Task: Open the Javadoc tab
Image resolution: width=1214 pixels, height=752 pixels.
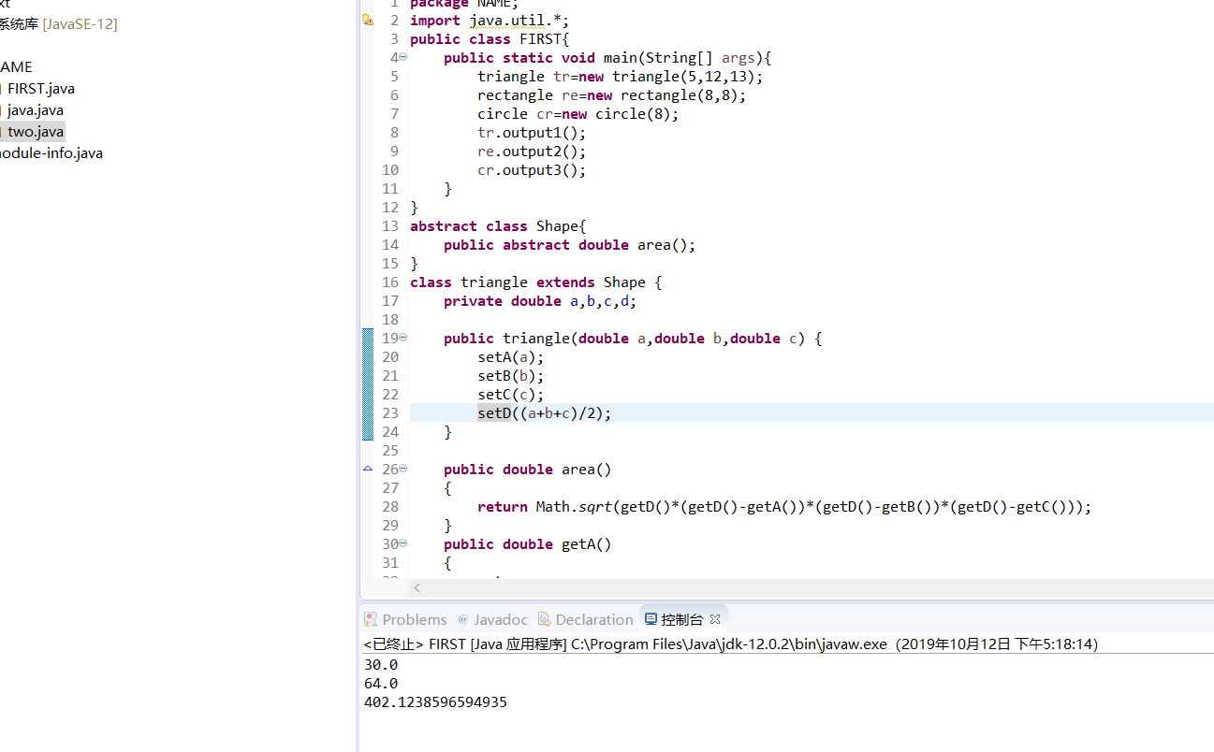Action: tap(492, 619)
